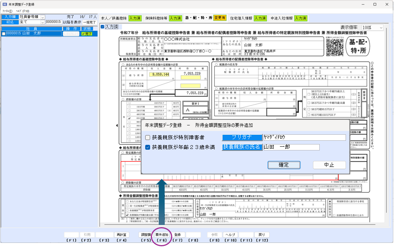
Task: Open the 入力順 sort order dropdown
Action: coord(42,17)
